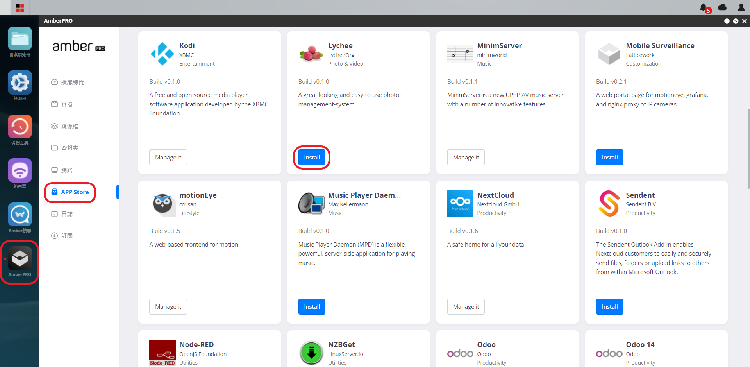Install the Lychee app
The image size is (750, 367).
pyautogui.click(x=312, y=157)
